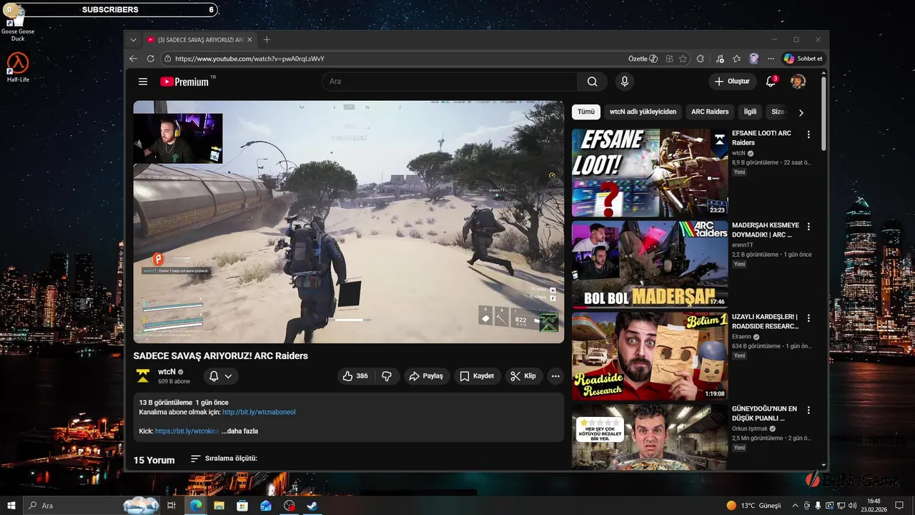This screenshot has width=915, height=515.
Task: Open EFSANE LOOT video thumbnail
Action: 650,172
